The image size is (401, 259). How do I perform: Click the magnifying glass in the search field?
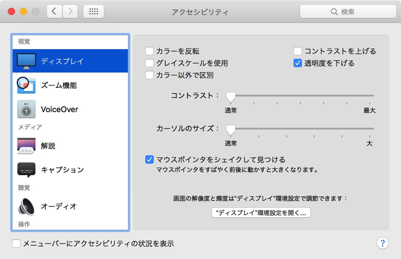pos(334,12)
